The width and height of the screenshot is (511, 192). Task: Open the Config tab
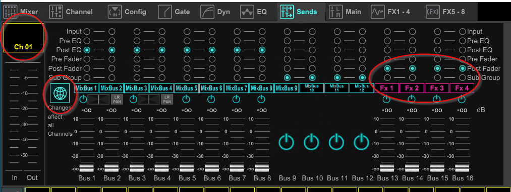127,12
